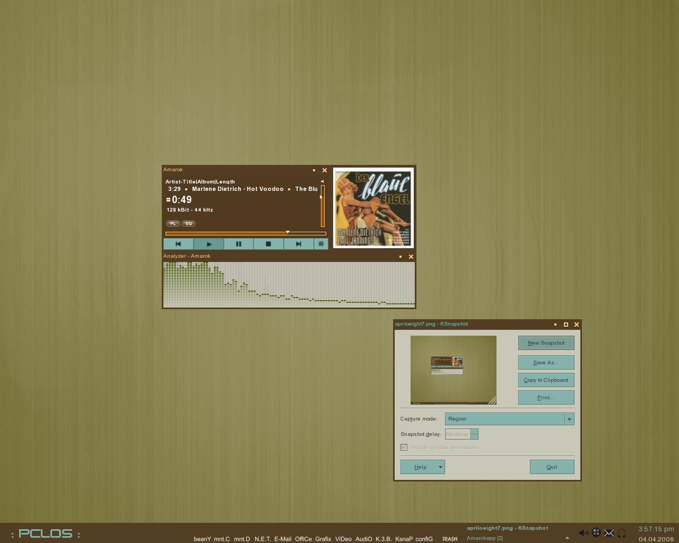
Task: Toggle the PL playlist button
Action: 173,223
